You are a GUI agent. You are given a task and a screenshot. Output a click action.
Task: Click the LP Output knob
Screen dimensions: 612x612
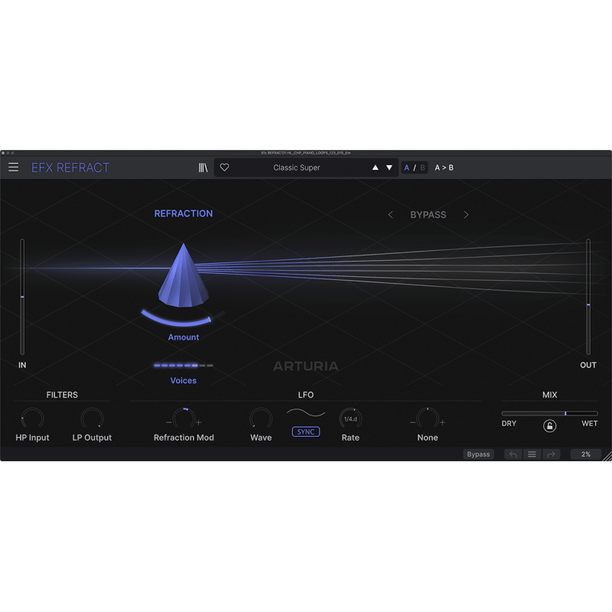(92, 418)
